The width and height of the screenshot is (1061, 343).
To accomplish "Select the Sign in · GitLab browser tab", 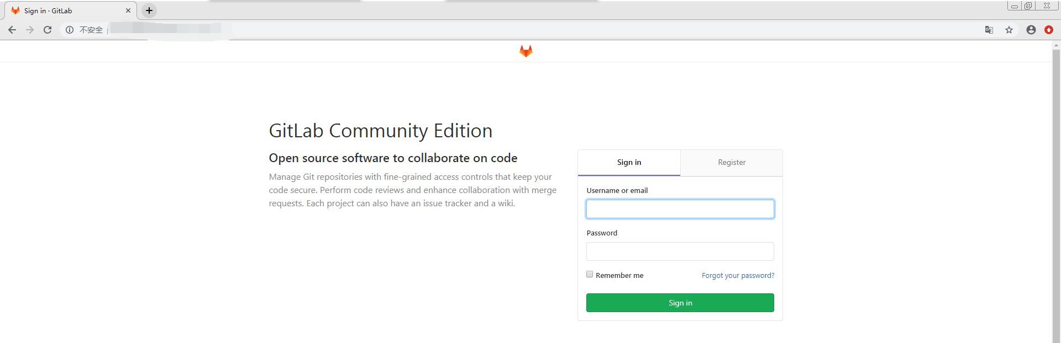I will [x=69, y=10].
